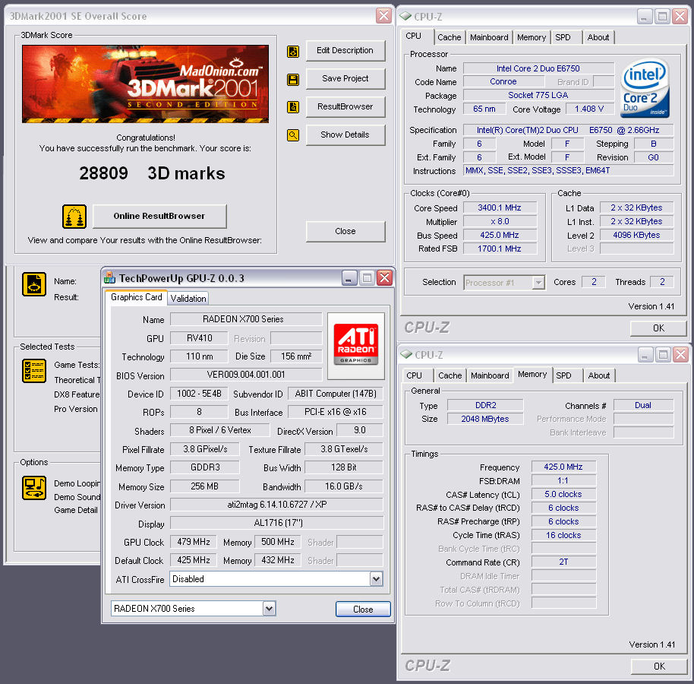Click the Show Details button

(345, 135)
